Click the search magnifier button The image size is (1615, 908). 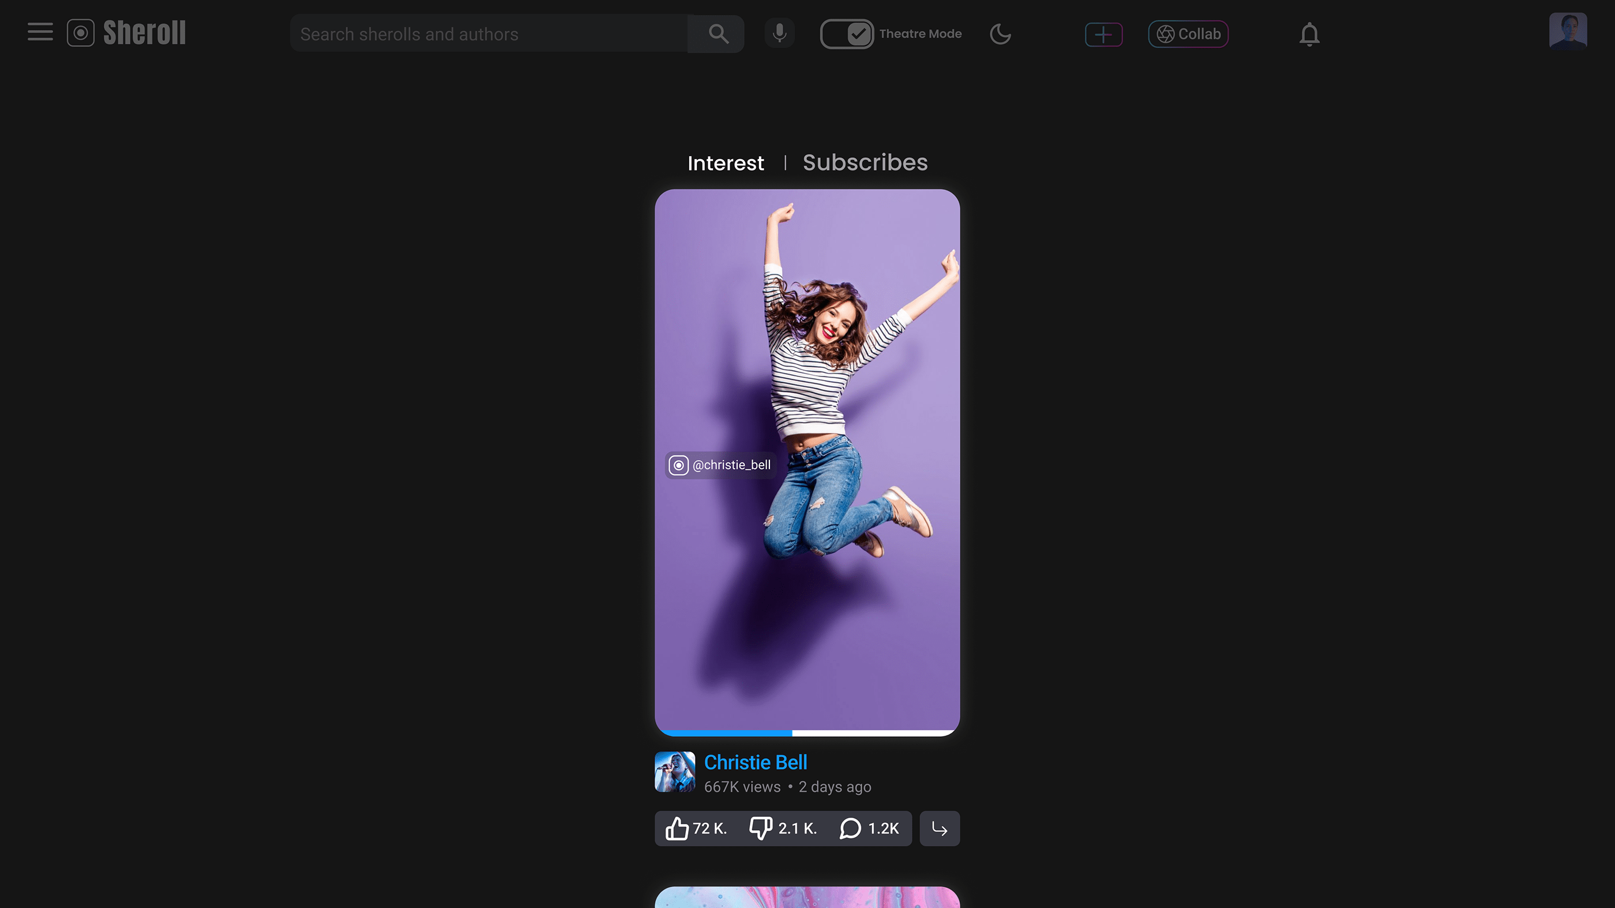pyautogui.click(x=718, y=34)
